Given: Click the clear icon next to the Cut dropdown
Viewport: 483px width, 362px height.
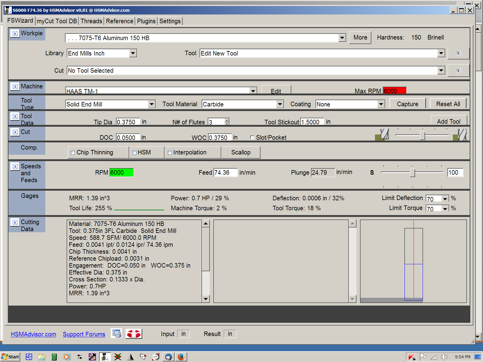Looking at the screenshot, I should pos(458,70).
